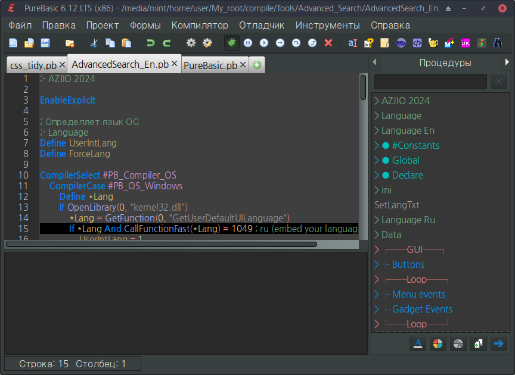
Task: Click the blue right arrow button
Action: pos(498,343)
